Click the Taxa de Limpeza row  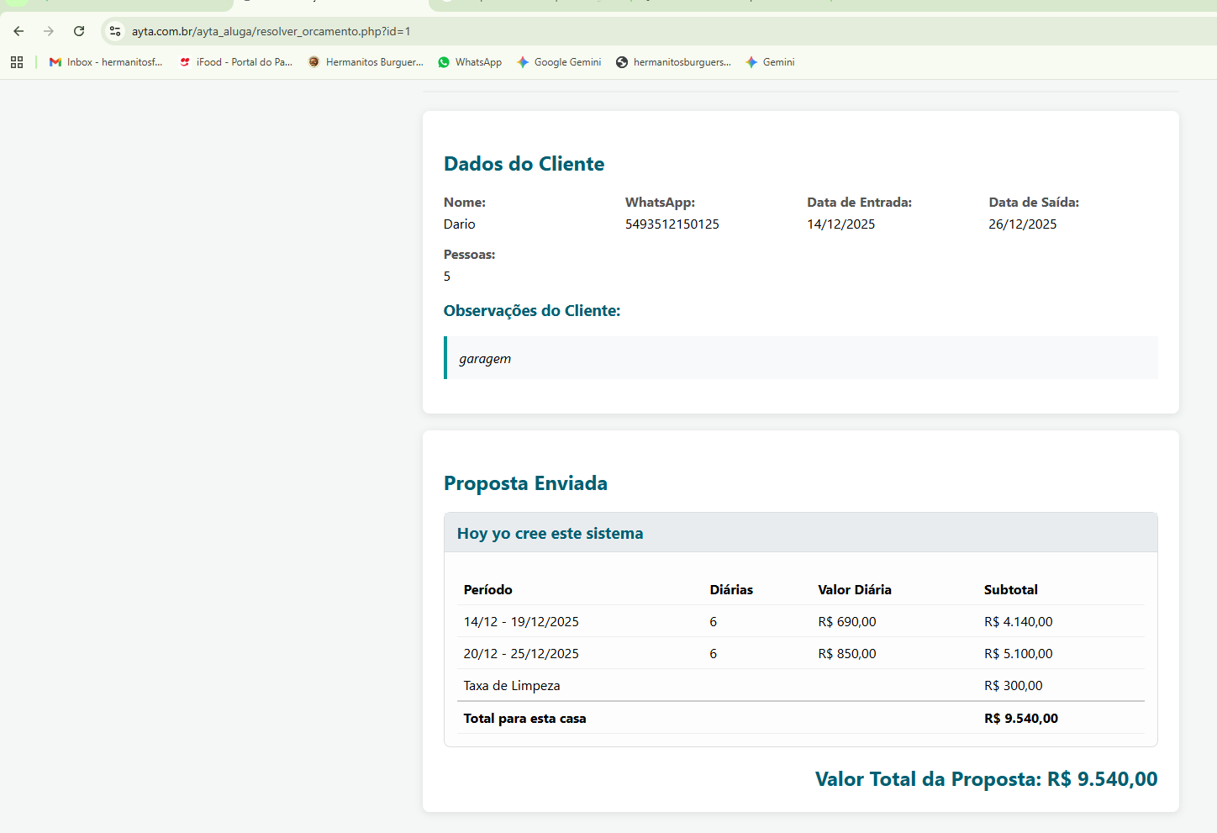point(512,686)
